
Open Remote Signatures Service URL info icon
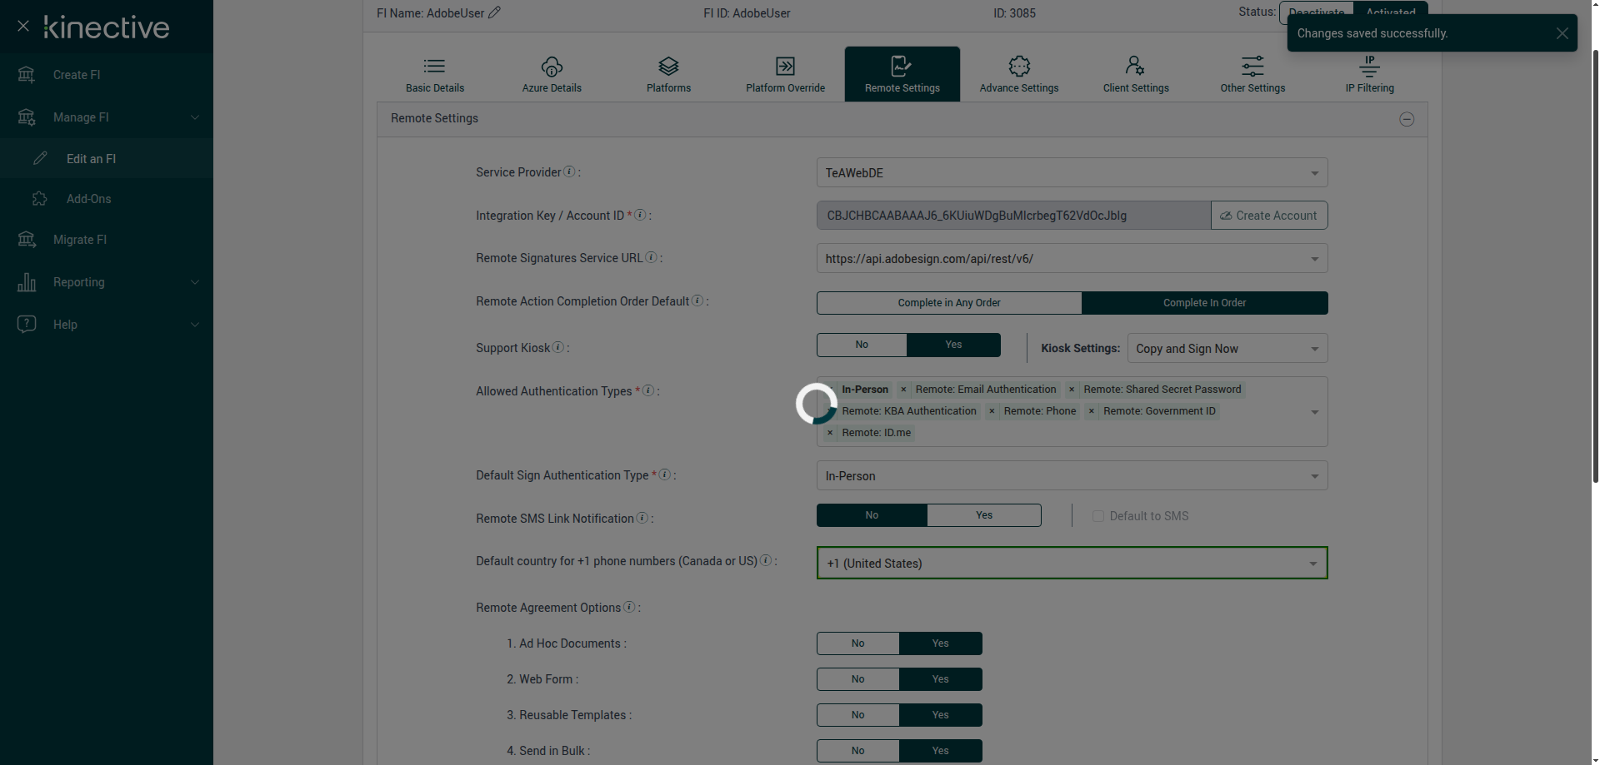(651, 257)
